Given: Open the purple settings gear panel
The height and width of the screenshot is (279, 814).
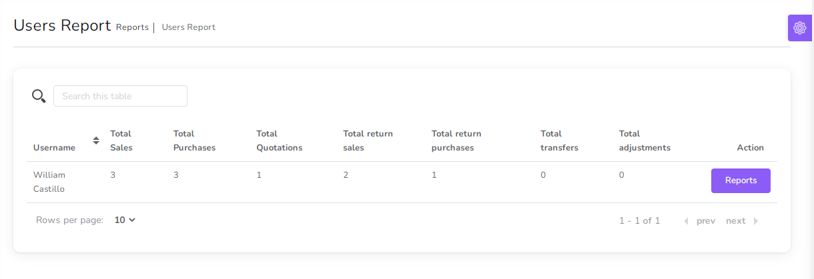Looking at the screenshot, I should pos(800,28).
